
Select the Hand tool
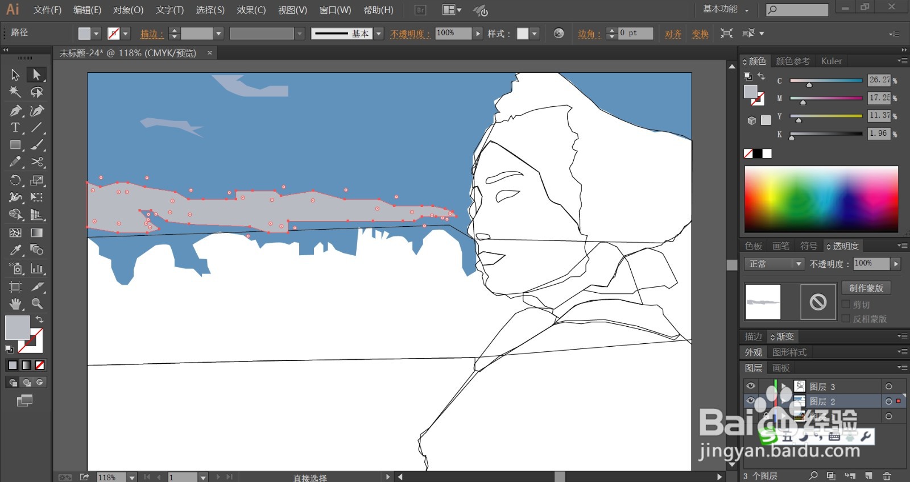click(15, 304)
